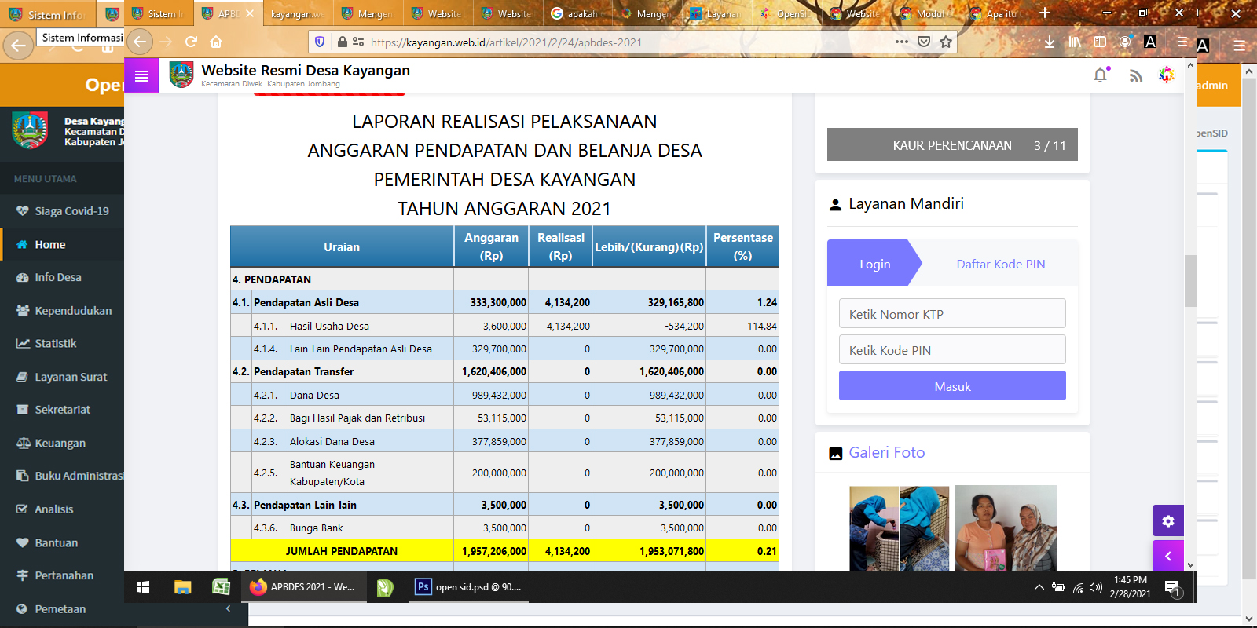
Task: Click the purple settings gear button
Action: point(1167,521)
